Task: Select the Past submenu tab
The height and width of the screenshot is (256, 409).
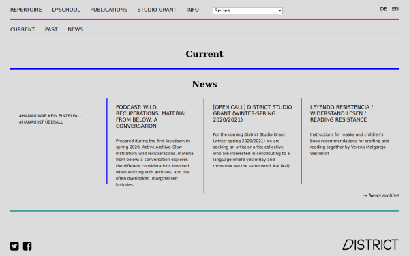Action: 51,29
